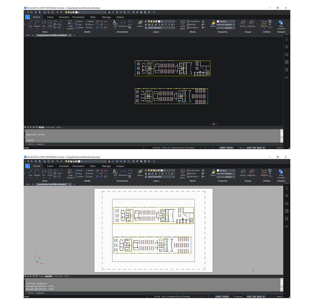This screenshot has height=304, width=314.
Task: Switch to Model tab in lower window
Action: pos(41,276)
